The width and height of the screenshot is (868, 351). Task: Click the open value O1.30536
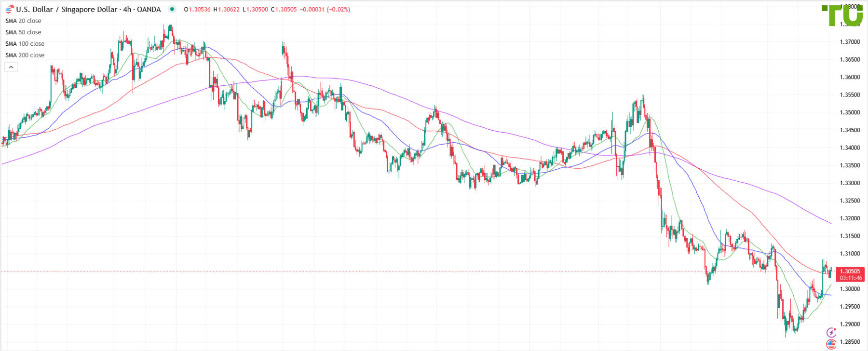[197, 9]
